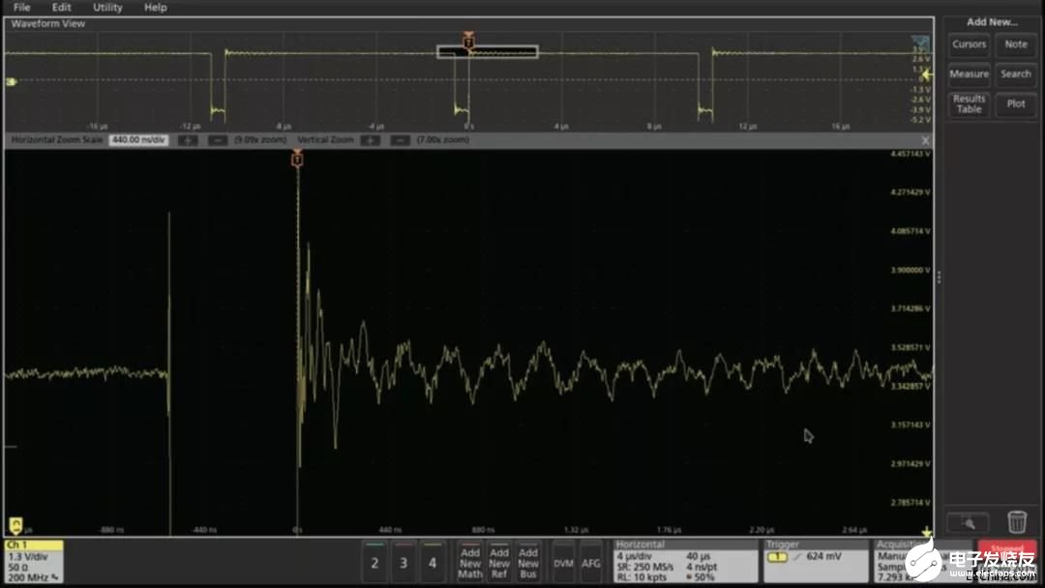This screenshot has height=588, width=1045.
Task: Open the Results Table
Action: tap(969, 103)
